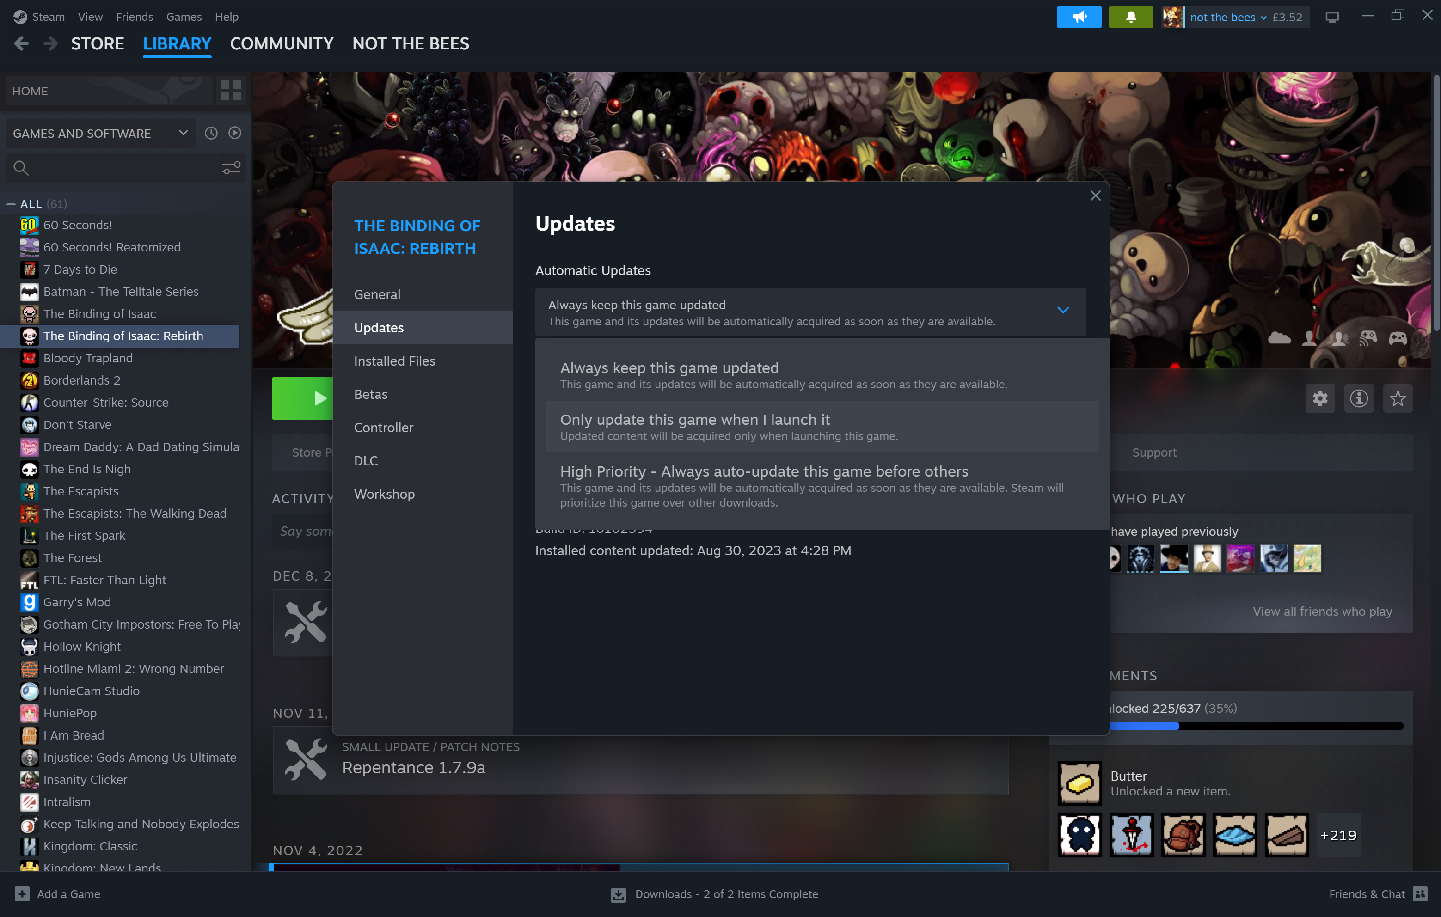Open Repentance 1.7.9a patch notes
Image resolution: width=1441 pixels, height=917 pixels.
pyautogui.click(x=640, y=760)
